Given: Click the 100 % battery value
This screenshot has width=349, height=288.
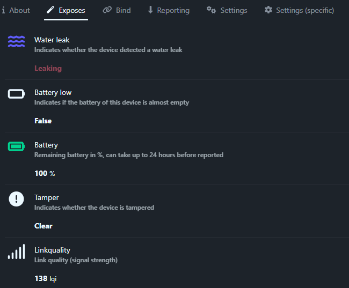Looking at the screenshot, I should click(x=45, y=173).
